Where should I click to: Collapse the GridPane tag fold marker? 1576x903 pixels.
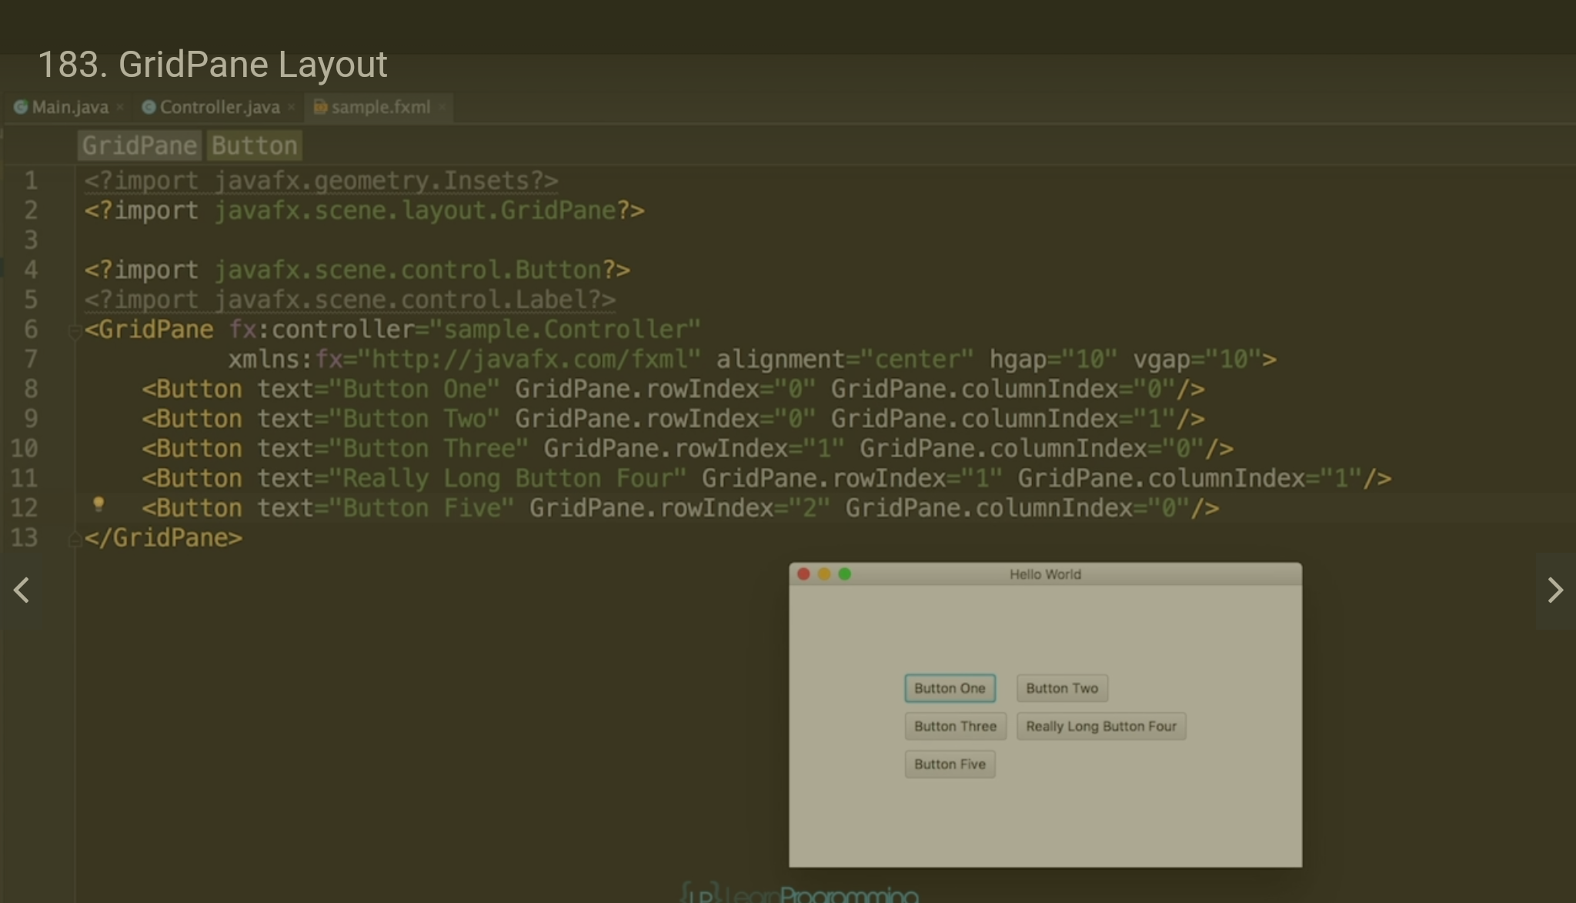click(75, 333)
